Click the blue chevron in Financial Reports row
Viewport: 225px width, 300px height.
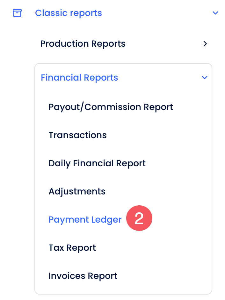point(205,78)
